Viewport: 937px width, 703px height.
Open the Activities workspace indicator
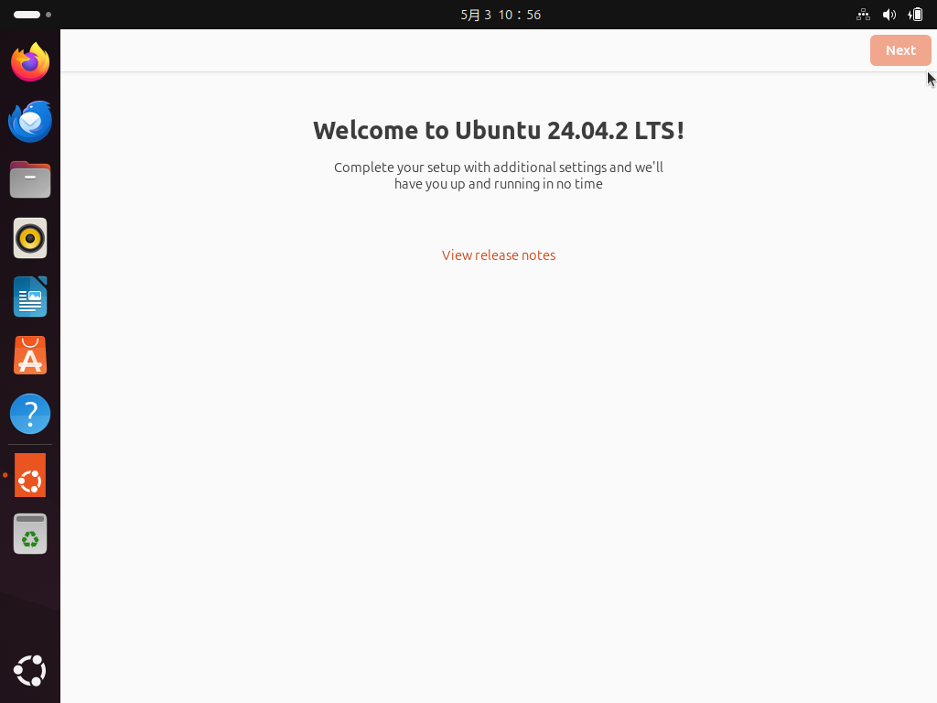(x=32, y=15)
